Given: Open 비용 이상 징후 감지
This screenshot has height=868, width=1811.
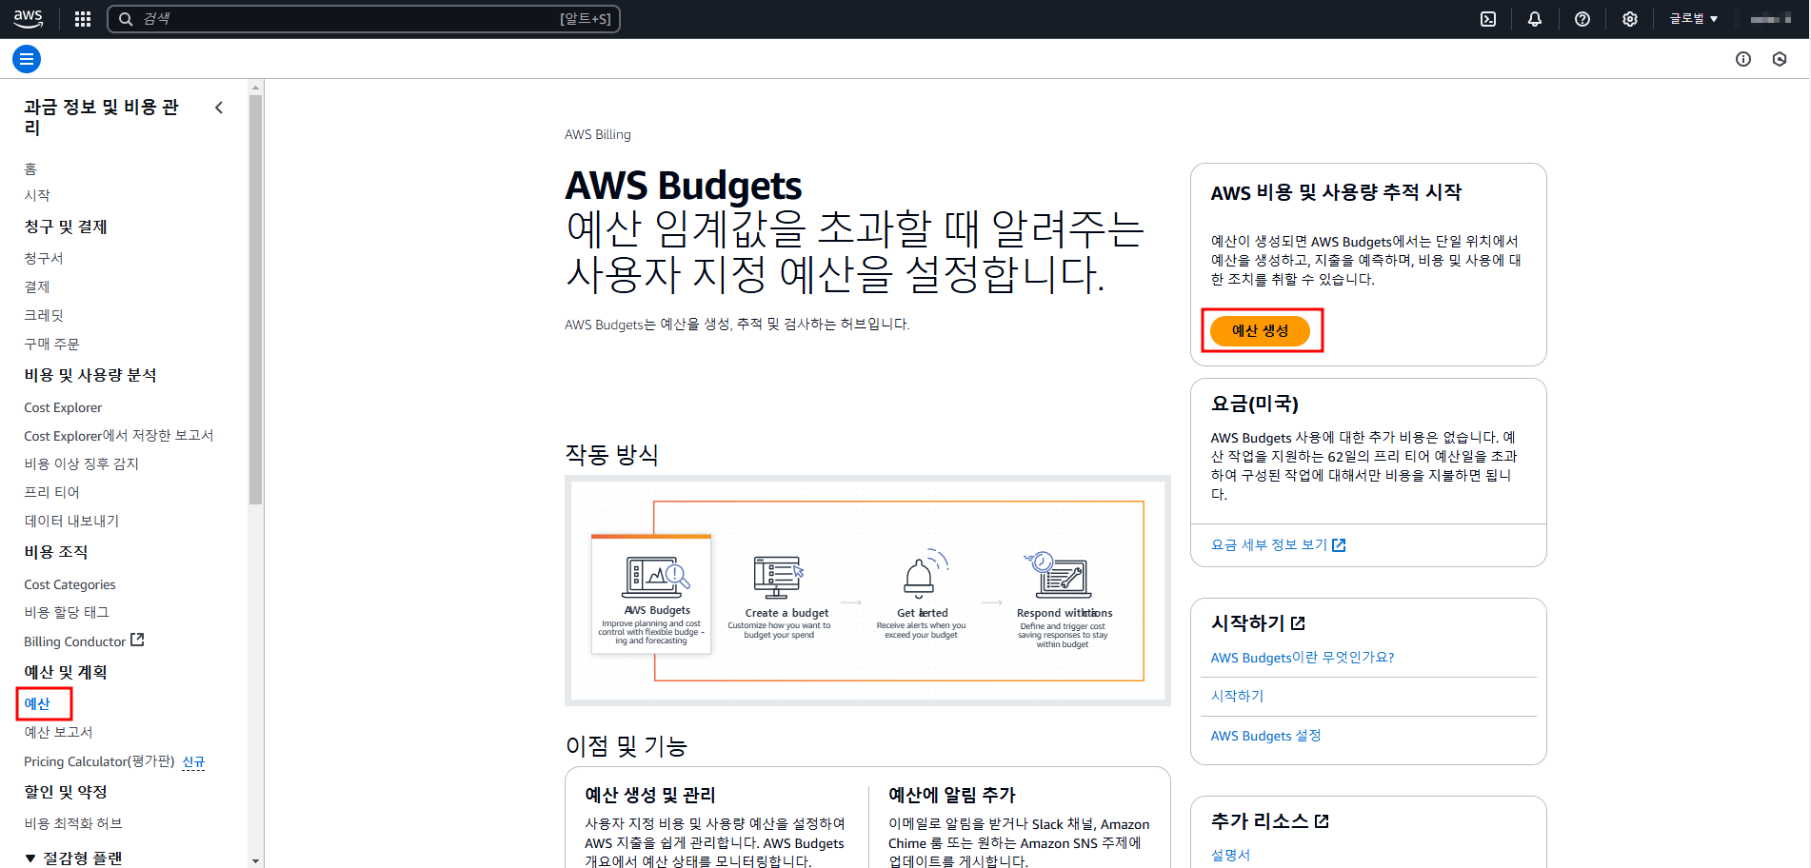Looking at the screenshot, I should [x=81, y=464].
